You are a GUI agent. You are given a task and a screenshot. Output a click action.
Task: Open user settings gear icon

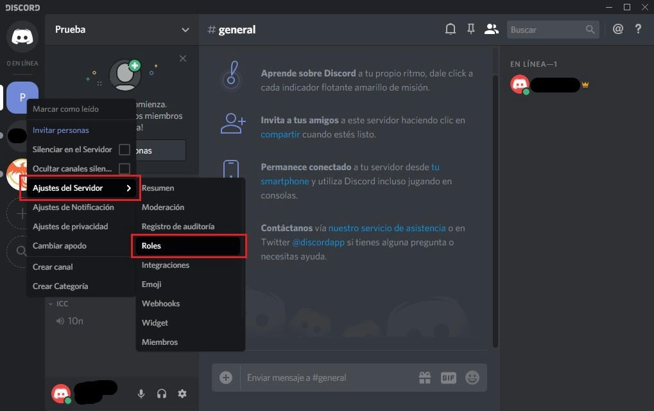pos(182,394)
